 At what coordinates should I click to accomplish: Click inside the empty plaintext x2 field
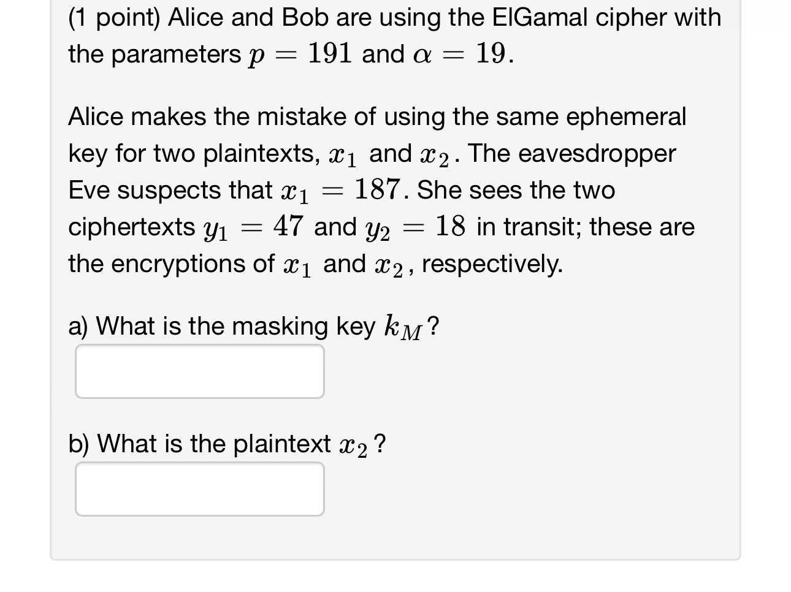[199, 488]
